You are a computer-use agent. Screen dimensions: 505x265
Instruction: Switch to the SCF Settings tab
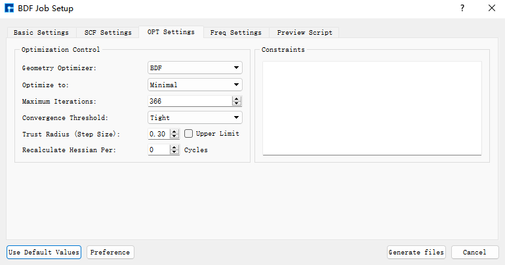(108, 33)
